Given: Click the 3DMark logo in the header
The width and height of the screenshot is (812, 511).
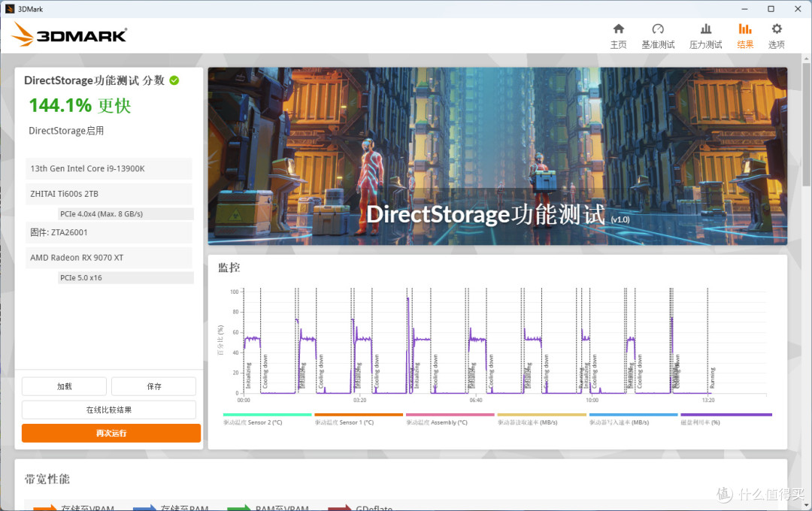Looking at the screenshot, I should (x=69, y=35).
